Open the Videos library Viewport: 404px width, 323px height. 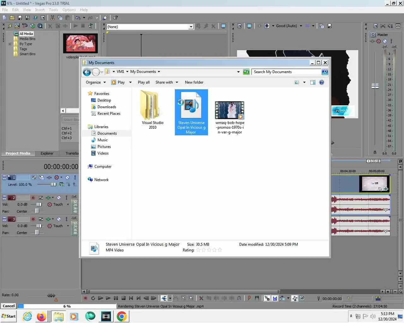pyautogui.click(x=103, y=153)
